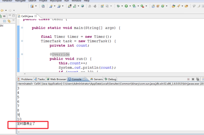204x135 pixels.
Task: Open the Help menu
Action: coord(87,1)
